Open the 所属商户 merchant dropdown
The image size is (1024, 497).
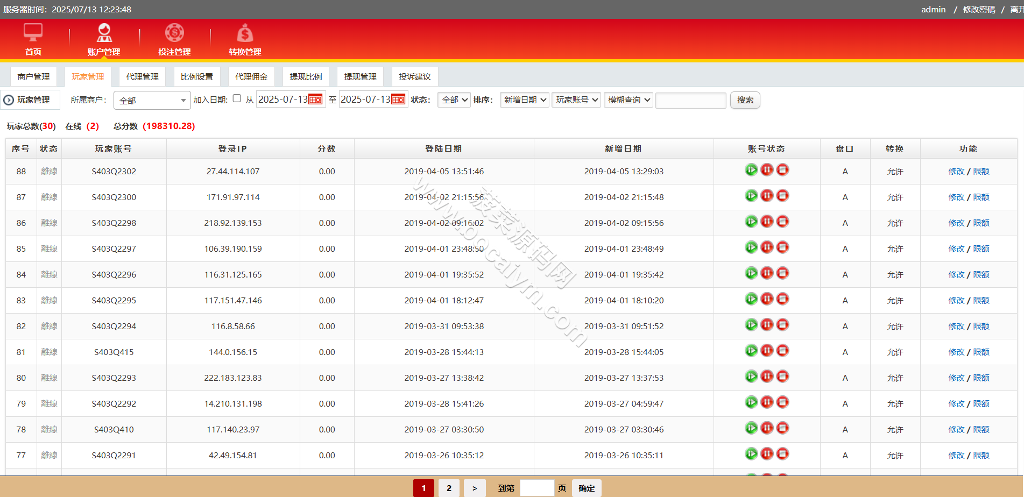152,101
